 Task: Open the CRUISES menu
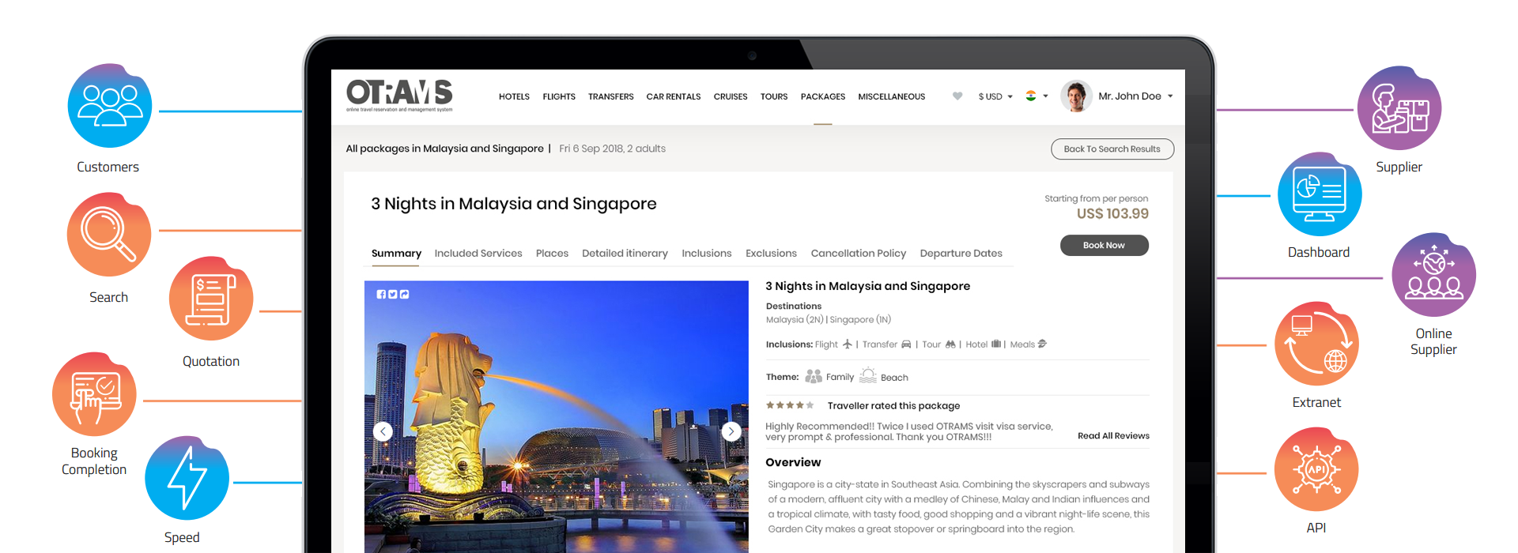731,96
